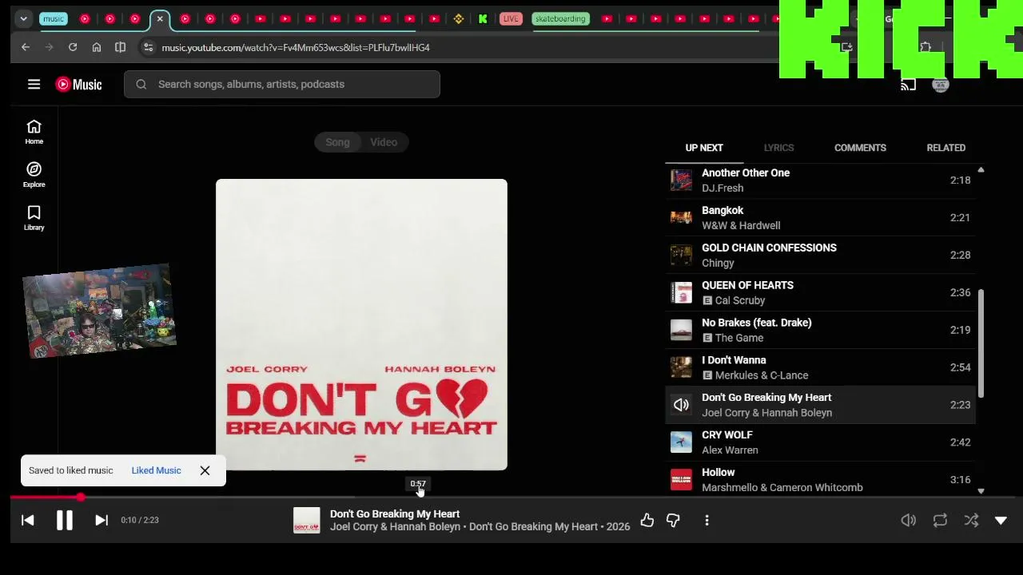Click the browser back arrow
Viewport: 1023px width, 575px height.
point(26,47)
